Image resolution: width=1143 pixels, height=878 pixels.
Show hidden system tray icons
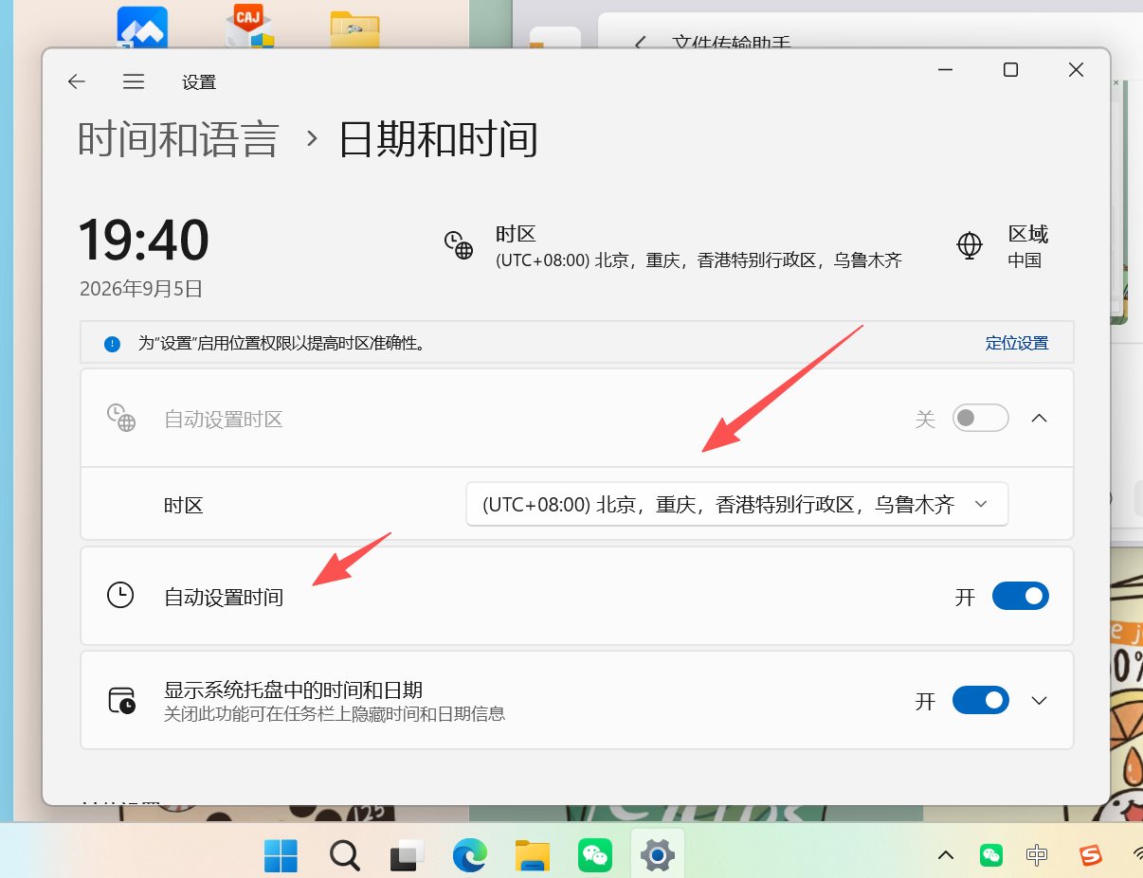pos(946,855)
